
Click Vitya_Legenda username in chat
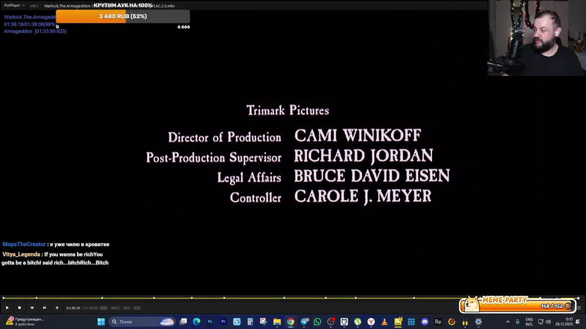21,255
